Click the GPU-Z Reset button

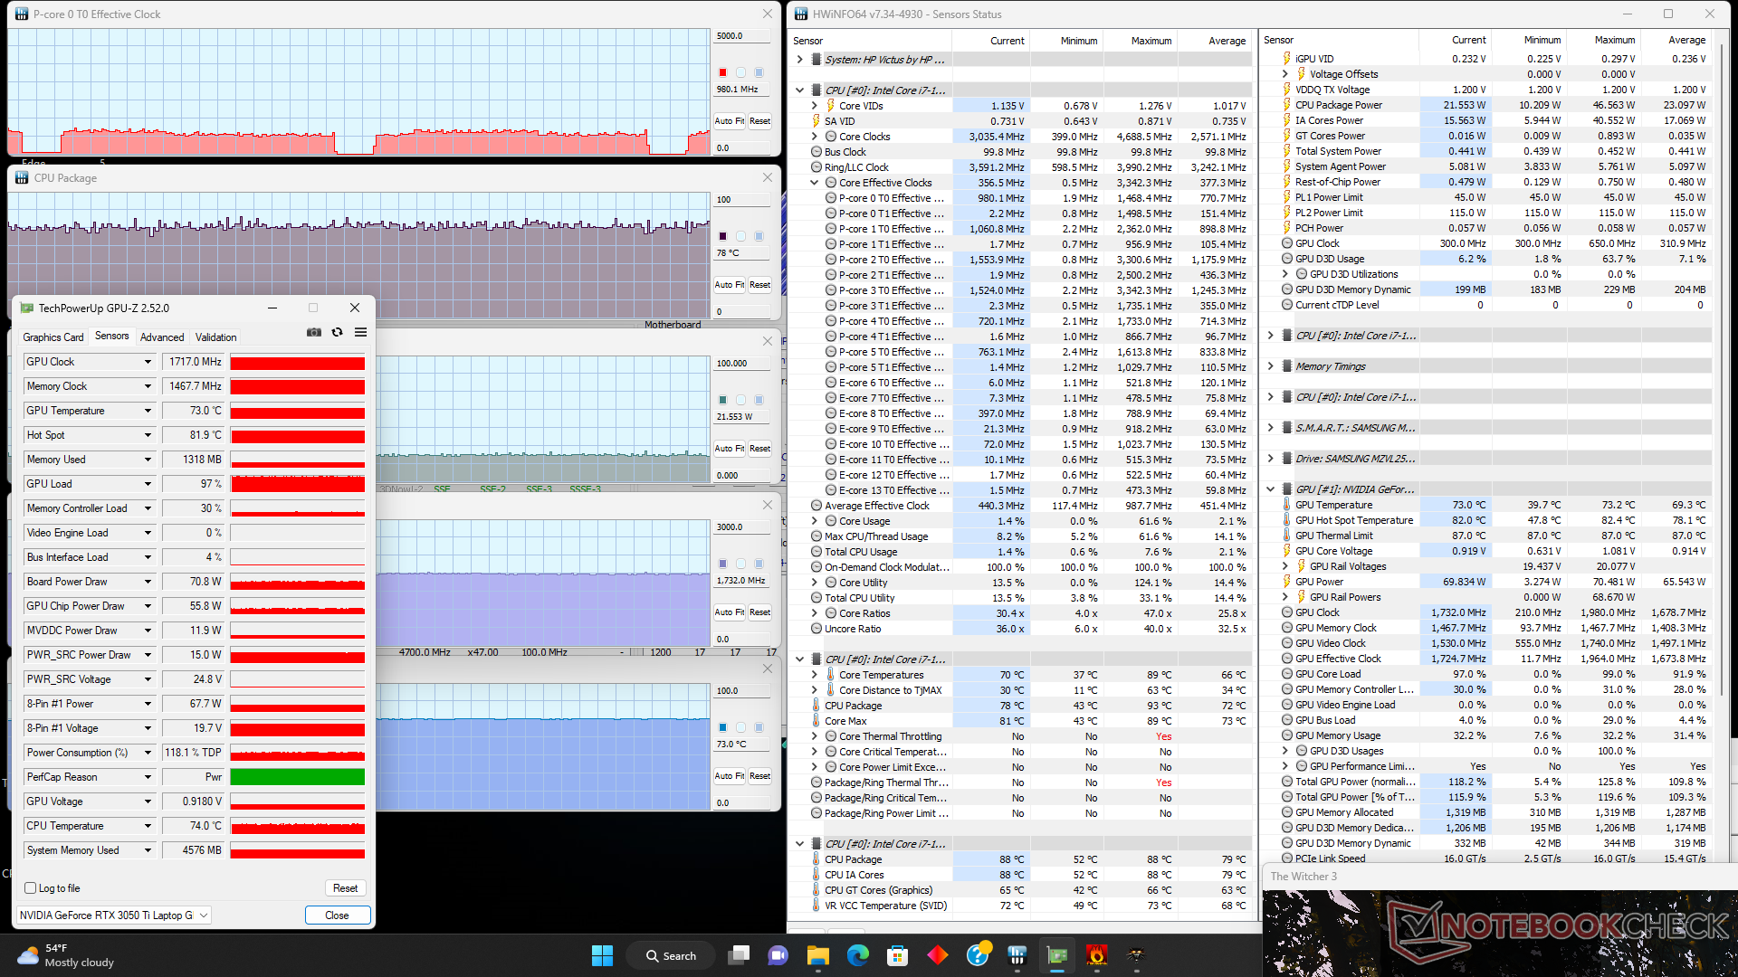pos(345,888)
